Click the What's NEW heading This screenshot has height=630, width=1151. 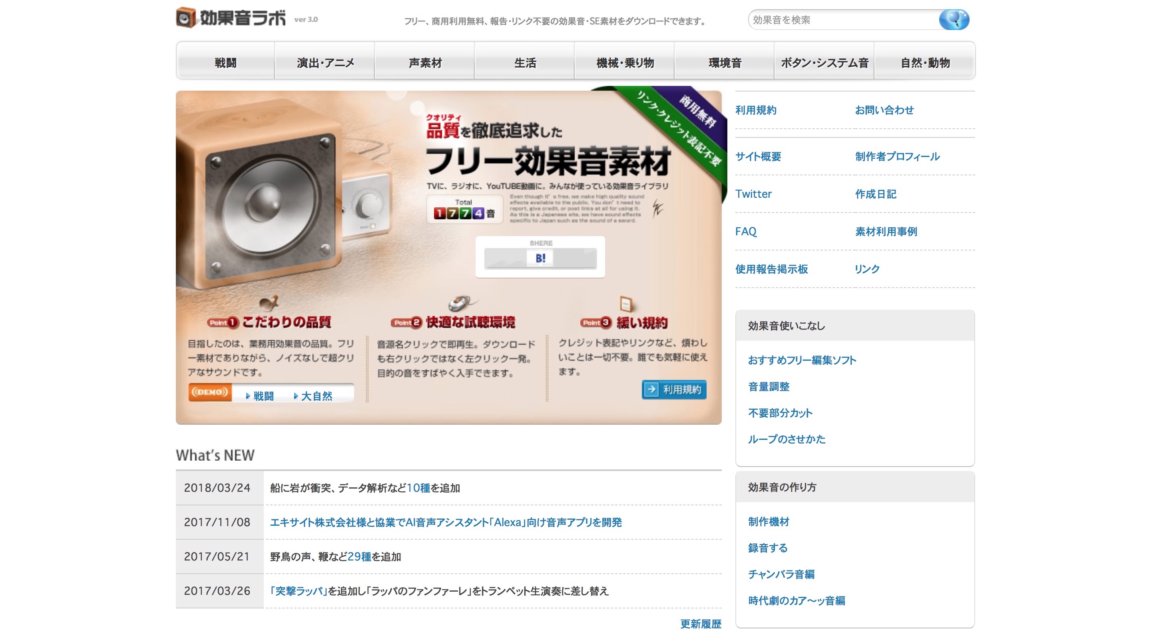(215, 455)
